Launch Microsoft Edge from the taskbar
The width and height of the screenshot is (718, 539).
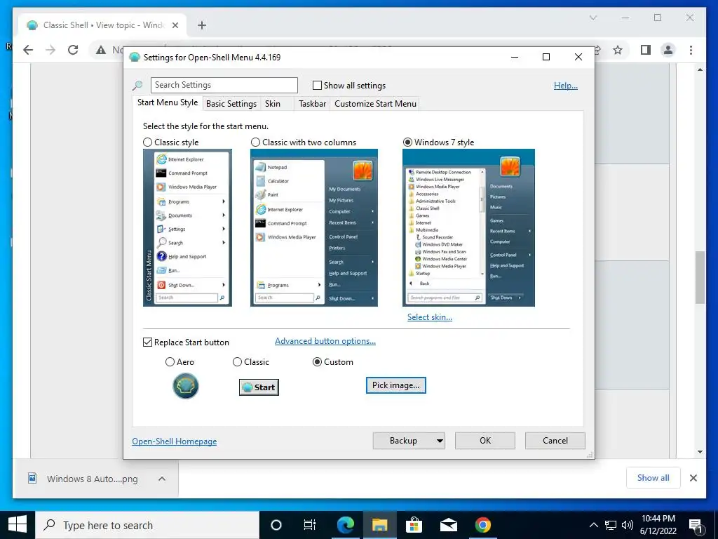coord(346,525)
